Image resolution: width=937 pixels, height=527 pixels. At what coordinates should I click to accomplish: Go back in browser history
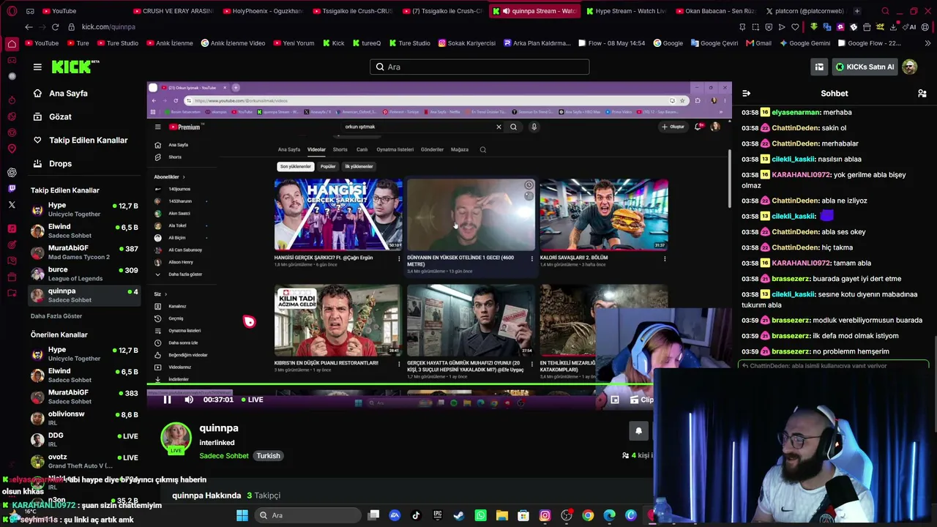(29, 27)
